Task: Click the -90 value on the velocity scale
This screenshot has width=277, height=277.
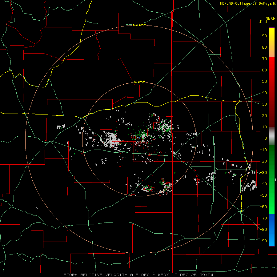Action: 263,241
